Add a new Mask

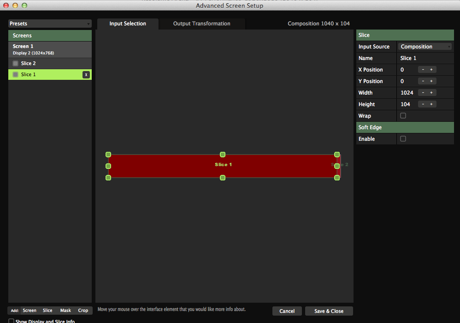65,311
